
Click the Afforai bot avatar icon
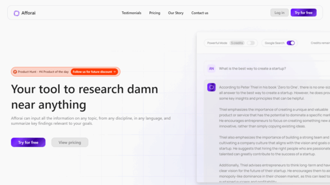(211, 87)
